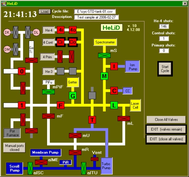189x177 pixels.
Task: Click the mU valve icon
Action: [x=75, y=135]
